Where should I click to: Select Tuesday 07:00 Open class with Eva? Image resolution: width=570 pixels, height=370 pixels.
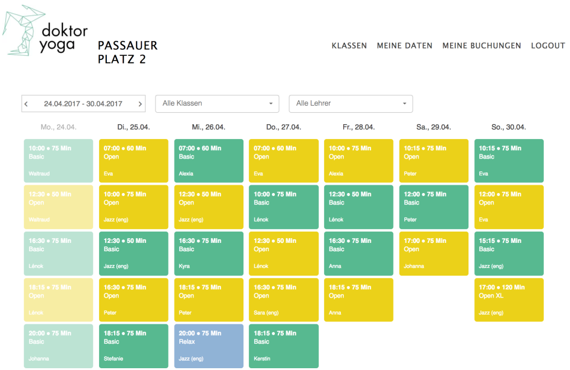pyautogui.click(x=134, y=160)
